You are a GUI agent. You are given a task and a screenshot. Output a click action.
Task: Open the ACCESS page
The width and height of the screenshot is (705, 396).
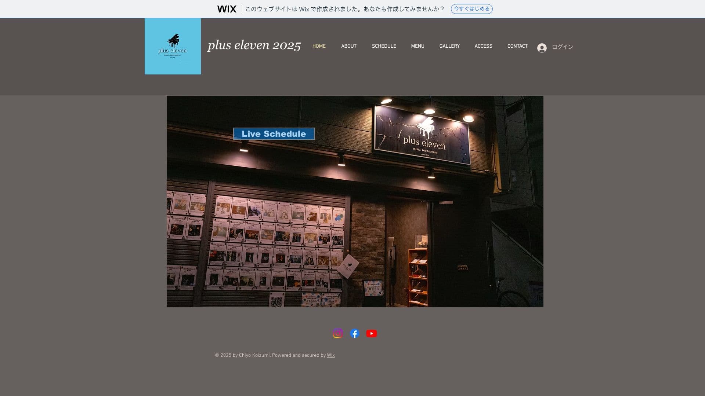pos(483,46)
